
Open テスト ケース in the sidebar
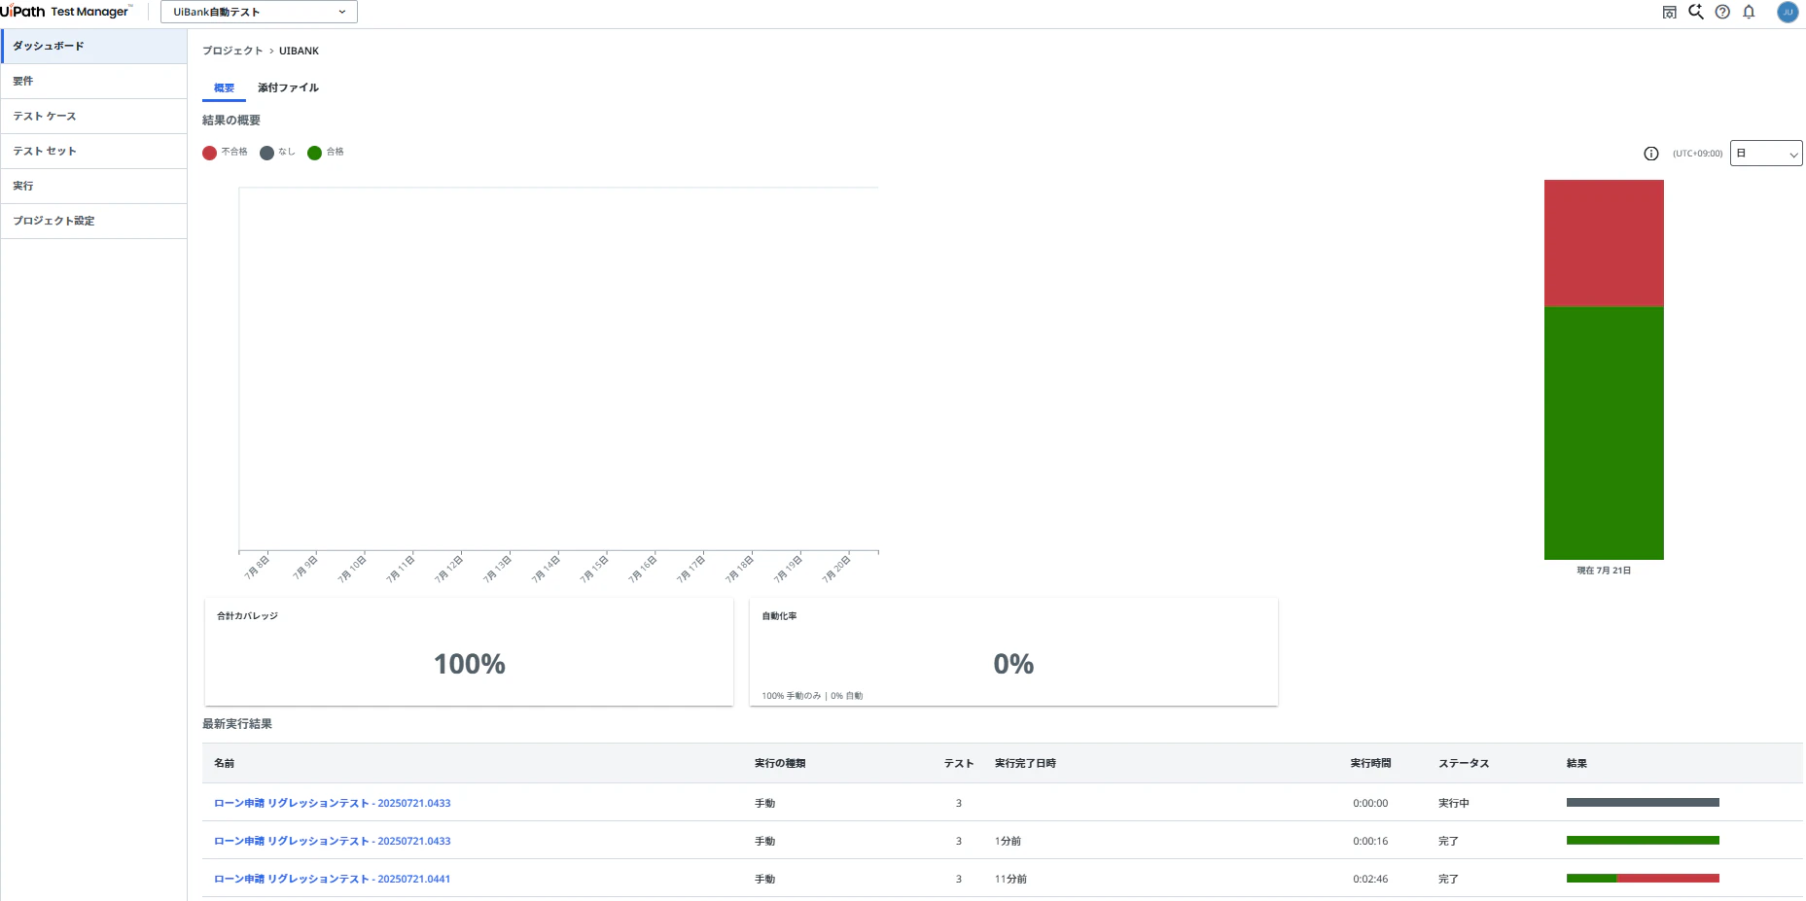[93, 117]
